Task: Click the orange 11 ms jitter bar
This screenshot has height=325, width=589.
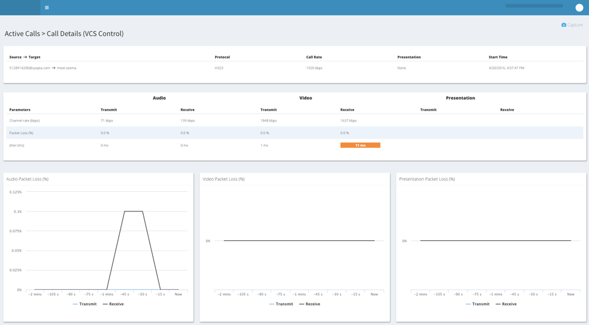Action: (360, 145)
